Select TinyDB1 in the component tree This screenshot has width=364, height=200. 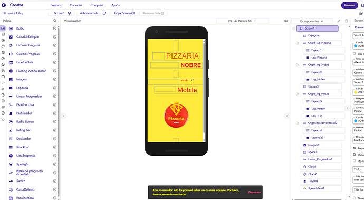(x=321, y=181)
